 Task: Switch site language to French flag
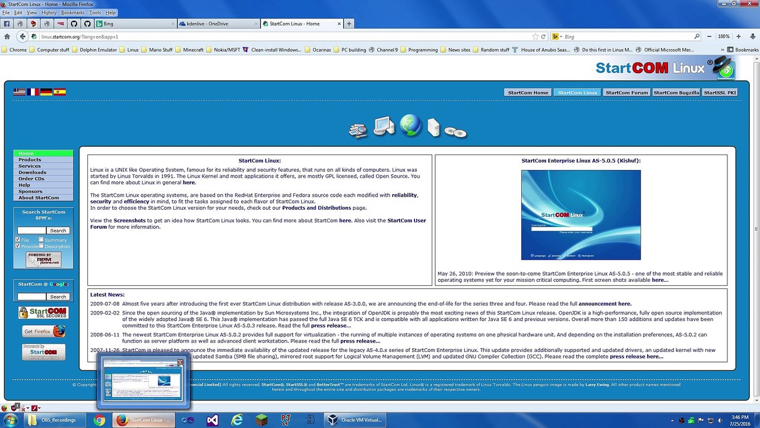pos(33,92)
